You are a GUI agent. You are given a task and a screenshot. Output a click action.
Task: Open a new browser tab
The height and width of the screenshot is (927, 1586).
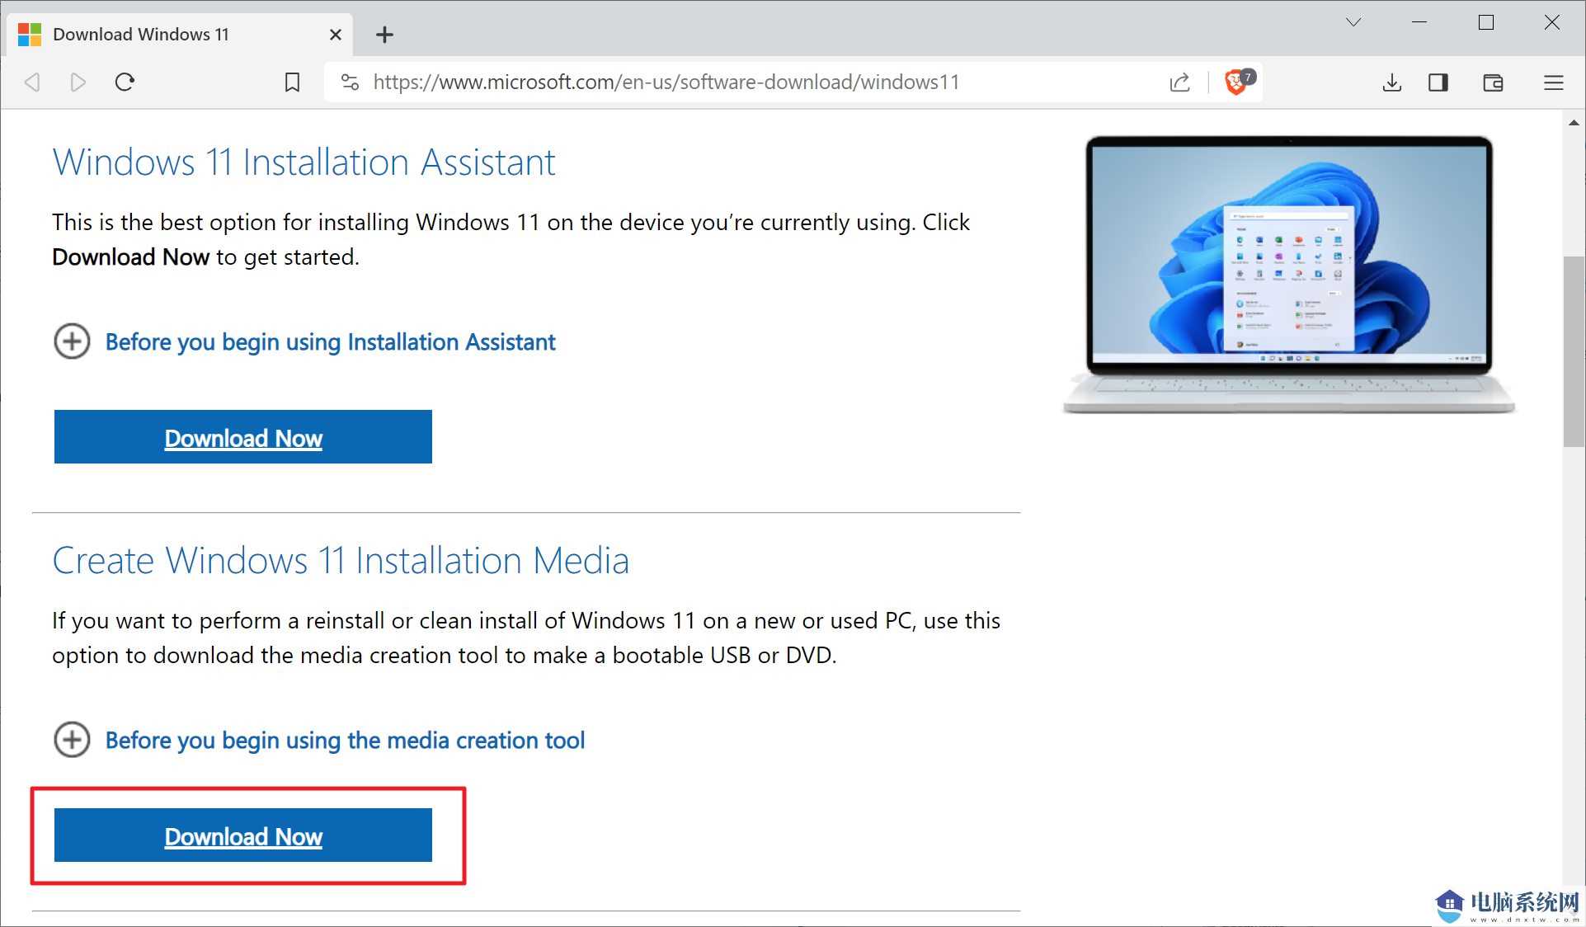pos(385,33)
